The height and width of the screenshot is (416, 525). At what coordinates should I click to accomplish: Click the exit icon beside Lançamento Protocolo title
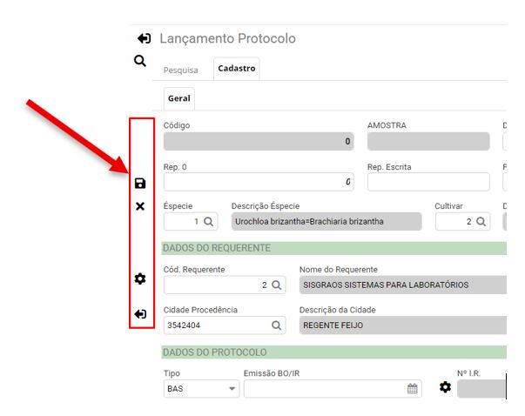(145, 39)
